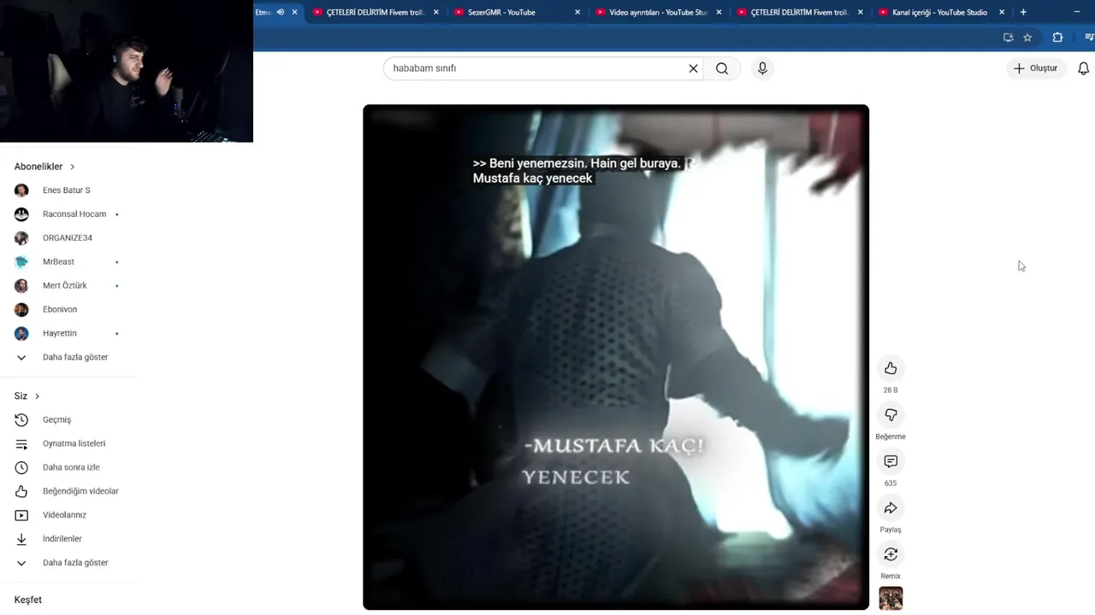
Task: Mute the audio-playing tab speaker icon
Action: tap(280, 12)
